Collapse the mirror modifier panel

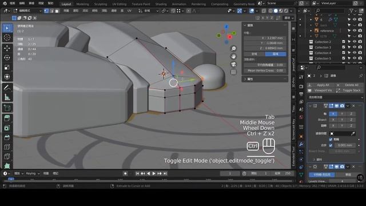coord(310,106)
